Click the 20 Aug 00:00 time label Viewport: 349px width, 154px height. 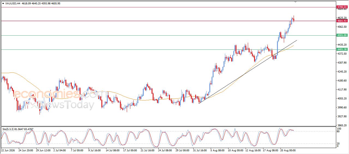coord(288,150)
